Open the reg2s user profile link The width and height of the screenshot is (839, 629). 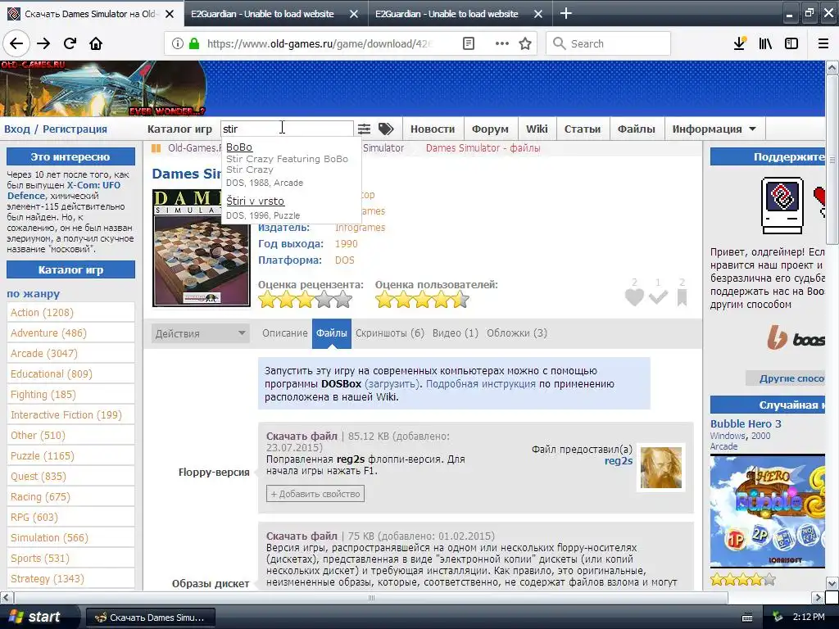[619, 460]
